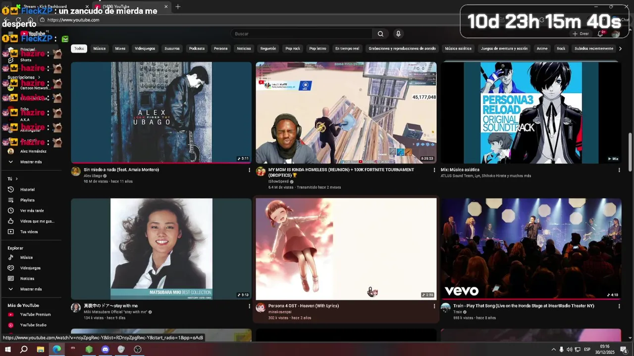The height and width of the screenshot is (356, 634).
Task: Open YouTube Premium link
Action: [x=35, y=314]
